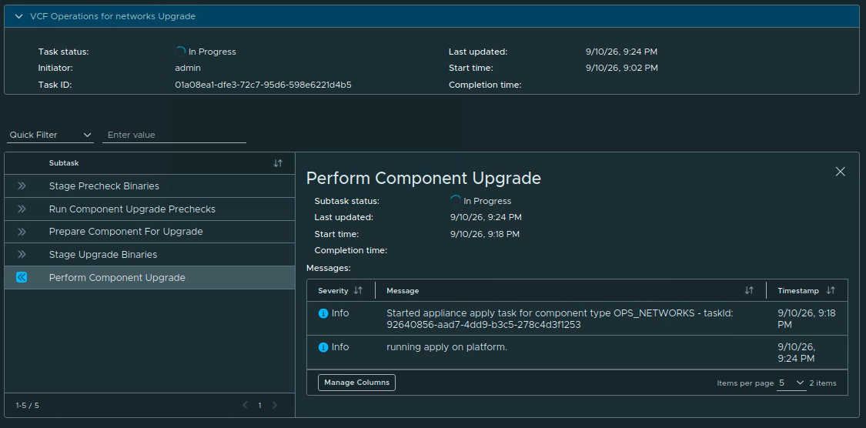Click the Info icon for running apply message

point(323,347)
